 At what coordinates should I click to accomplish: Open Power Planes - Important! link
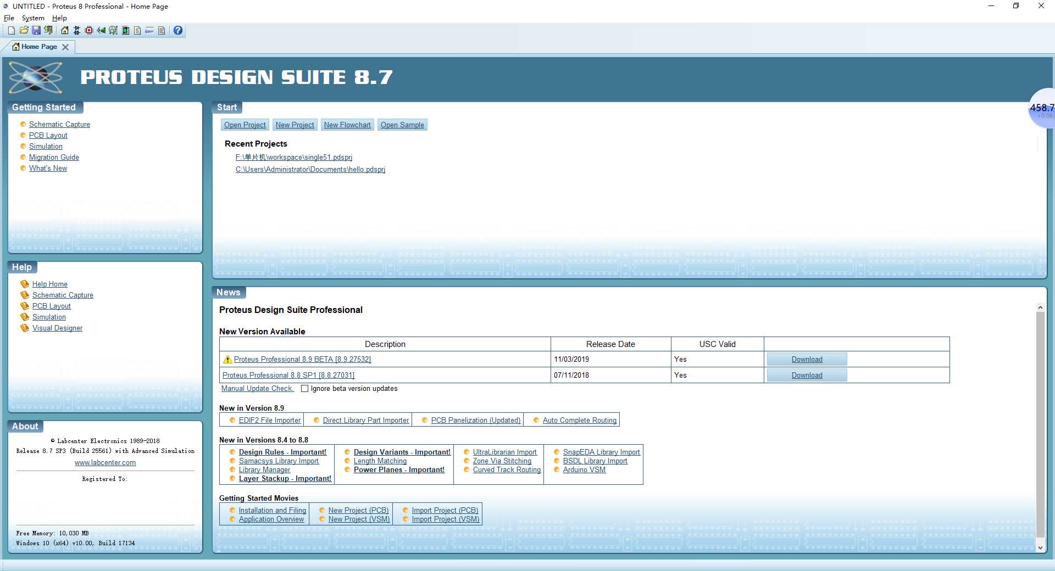pos(399,470)
